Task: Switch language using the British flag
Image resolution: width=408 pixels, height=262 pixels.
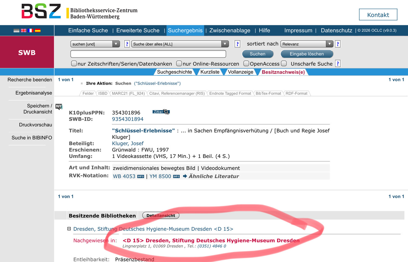Action: (x=24, y=31)
